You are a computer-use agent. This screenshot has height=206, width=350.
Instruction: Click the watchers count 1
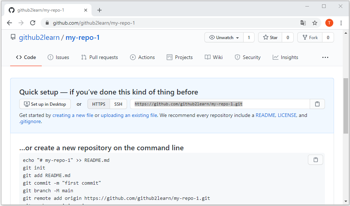249,37
